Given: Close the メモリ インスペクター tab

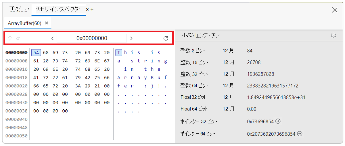Looking at the screenshot, I should 88,9.
